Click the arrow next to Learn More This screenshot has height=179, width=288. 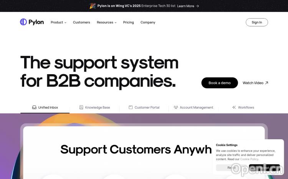coord(197,6)
